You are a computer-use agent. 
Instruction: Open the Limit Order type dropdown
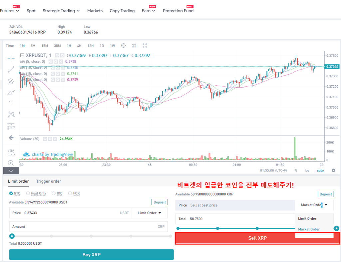149,213
